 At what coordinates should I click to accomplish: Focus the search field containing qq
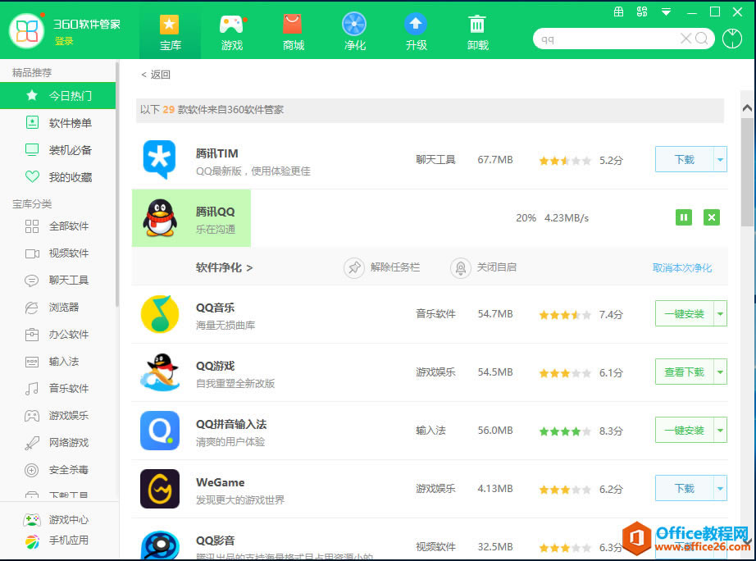608,39
